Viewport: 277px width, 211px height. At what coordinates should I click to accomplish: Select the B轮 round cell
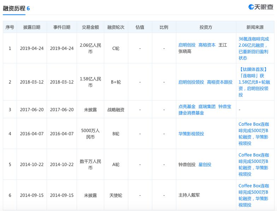coord(116,134)
